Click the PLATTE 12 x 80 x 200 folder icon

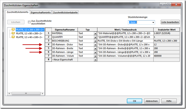coord(13,33)
